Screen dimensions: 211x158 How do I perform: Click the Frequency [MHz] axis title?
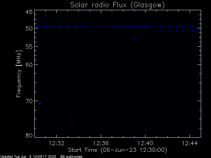pyautogui.click(x=19, y=74)
